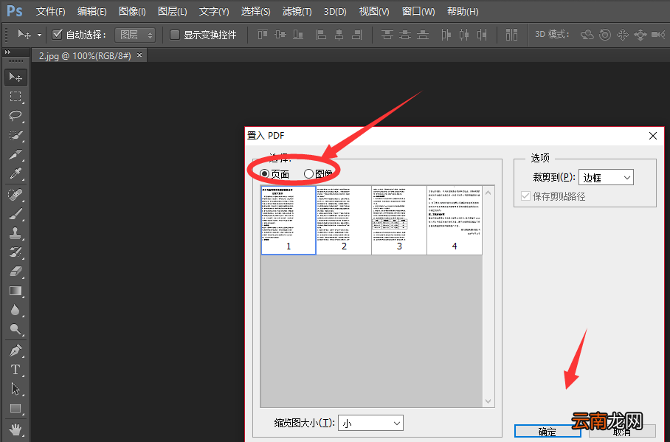Open 图层(L) menu
This screenshot has width=670, height=442.
(x=172, y=12)
